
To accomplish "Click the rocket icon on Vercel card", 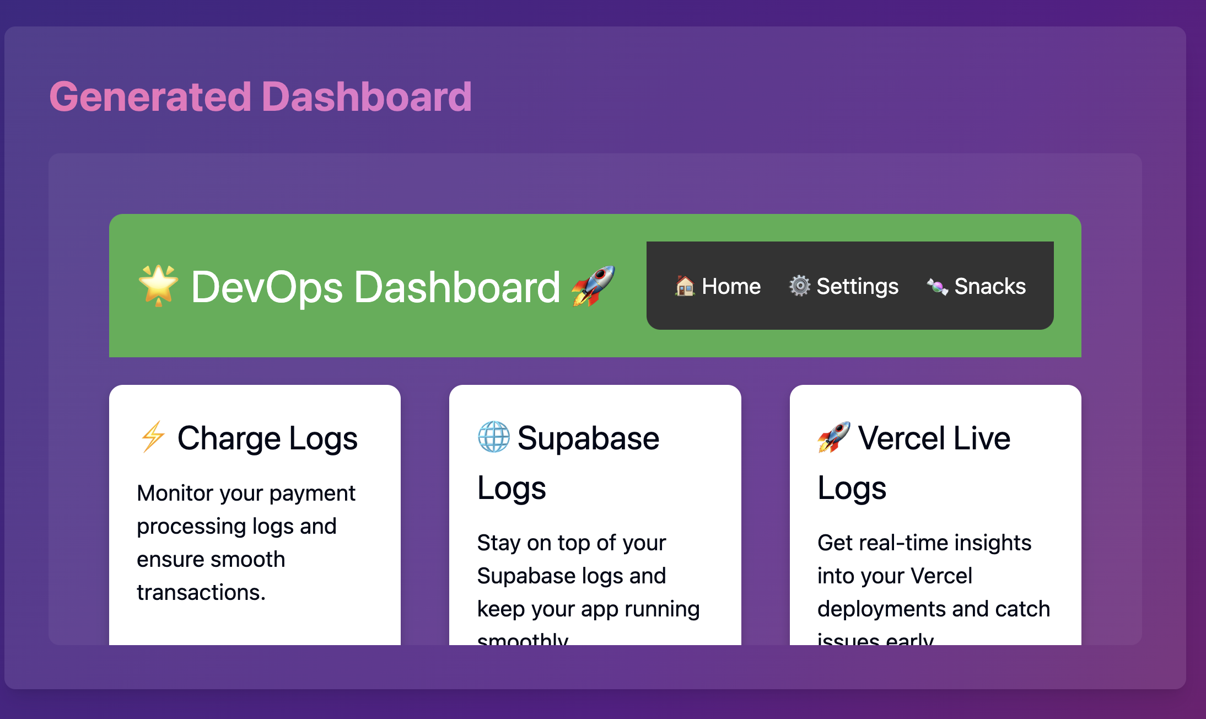I will coord(833,437).
